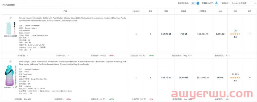Open actions menu for Fidus bottle
This screenshot has height=102, width=257.
[x=250, y=77]
